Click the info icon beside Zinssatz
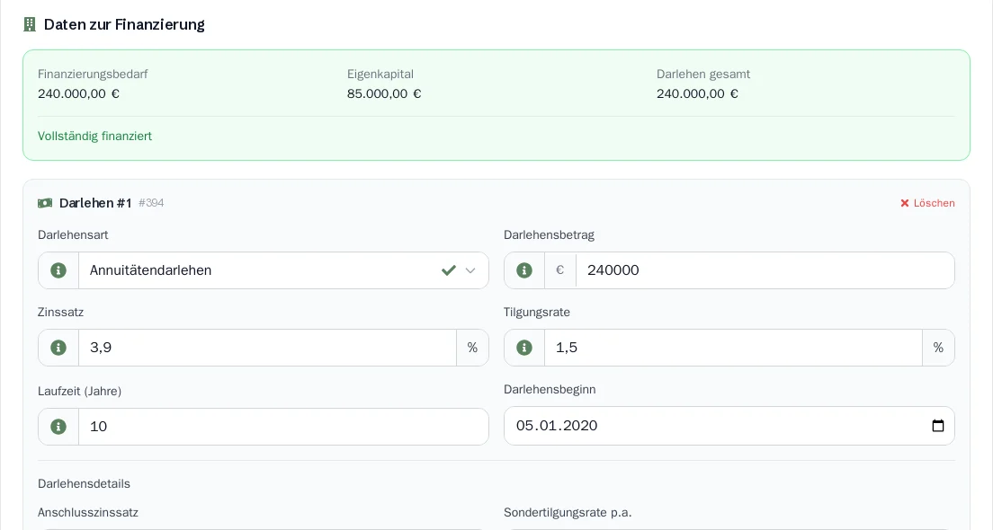 tap(58, 348)
